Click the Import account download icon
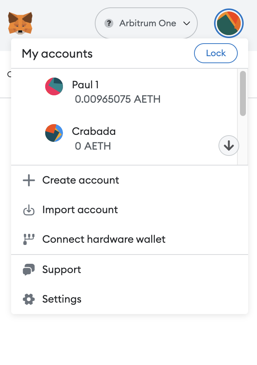This screenshot has height=365, width=257. 29,210
